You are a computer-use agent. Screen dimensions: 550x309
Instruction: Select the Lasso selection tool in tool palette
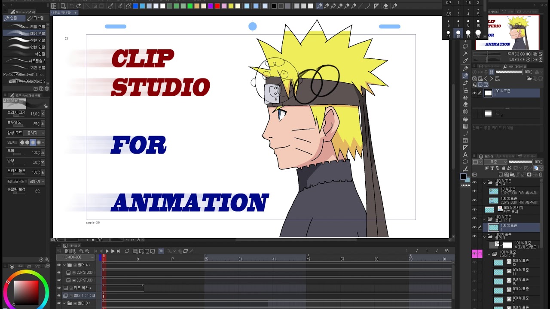[465, 46]
